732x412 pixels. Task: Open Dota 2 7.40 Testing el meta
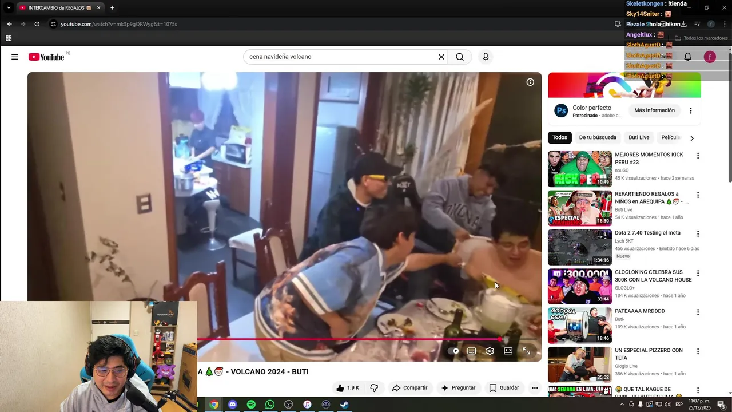[647, 233]
